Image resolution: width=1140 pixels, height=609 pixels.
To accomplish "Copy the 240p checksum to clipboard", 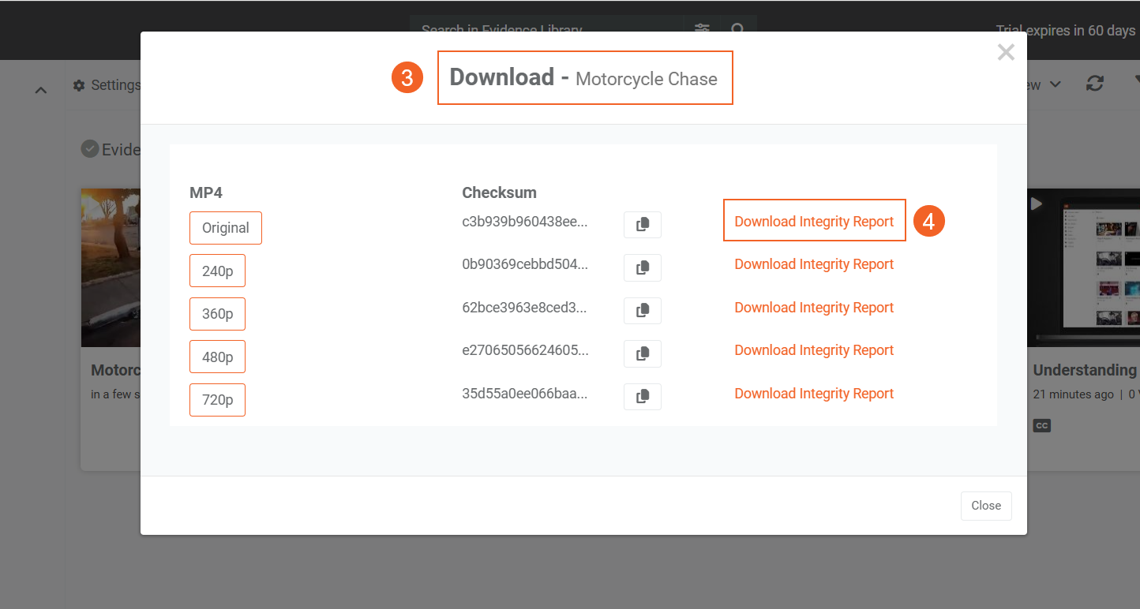I will 642,267.
